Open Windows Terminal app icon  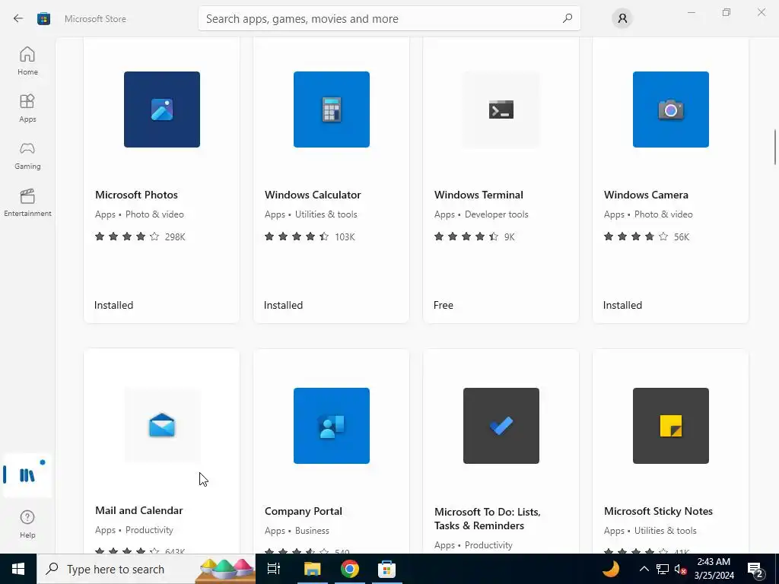click(501, 109)
